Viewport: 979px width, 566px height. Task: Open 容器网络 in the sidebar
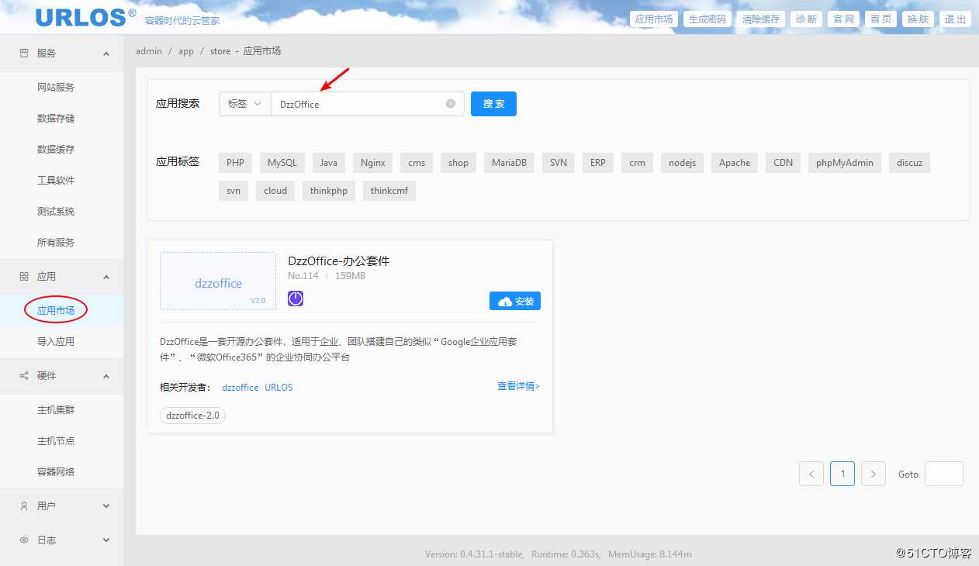click(56, 471)
